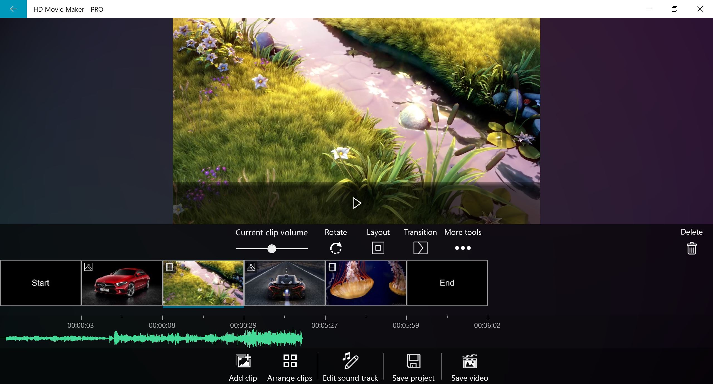Click the image type icon on McLaren clip
The width and height of the screenshot is (713, 384).
tap(251, 267)
